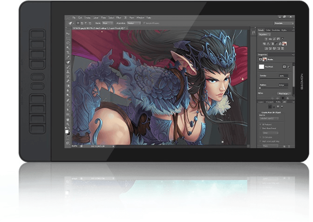Select the Path Selection tool
Viewport: 313px width, 222px height.
pos(68,110)
